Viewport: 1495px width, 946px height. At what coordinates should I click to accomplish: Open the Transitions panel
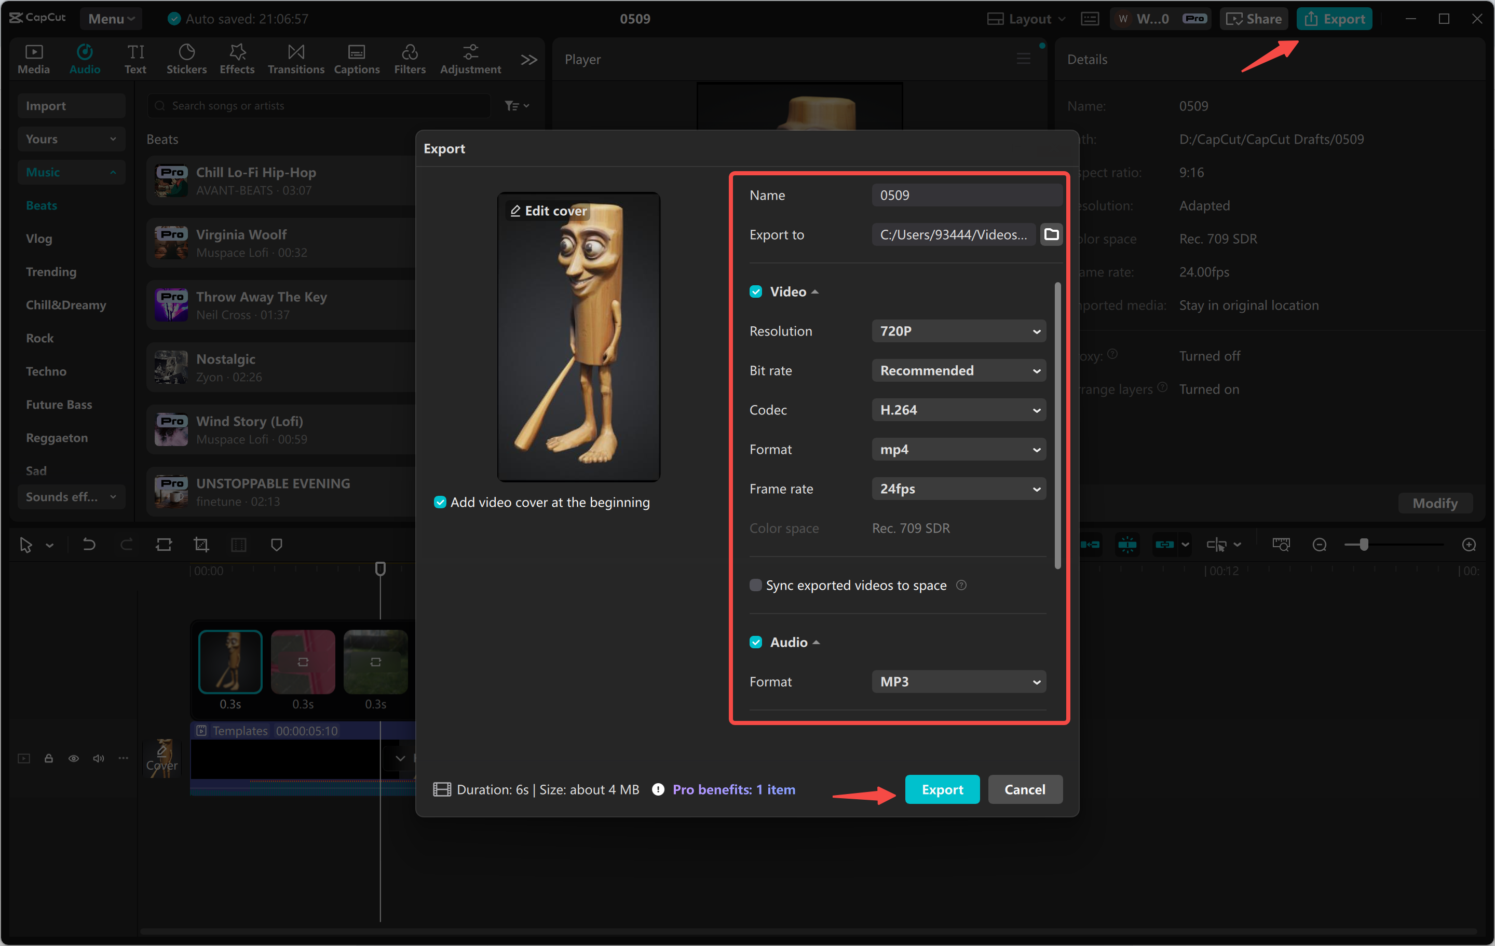click(x=295, y=58)
